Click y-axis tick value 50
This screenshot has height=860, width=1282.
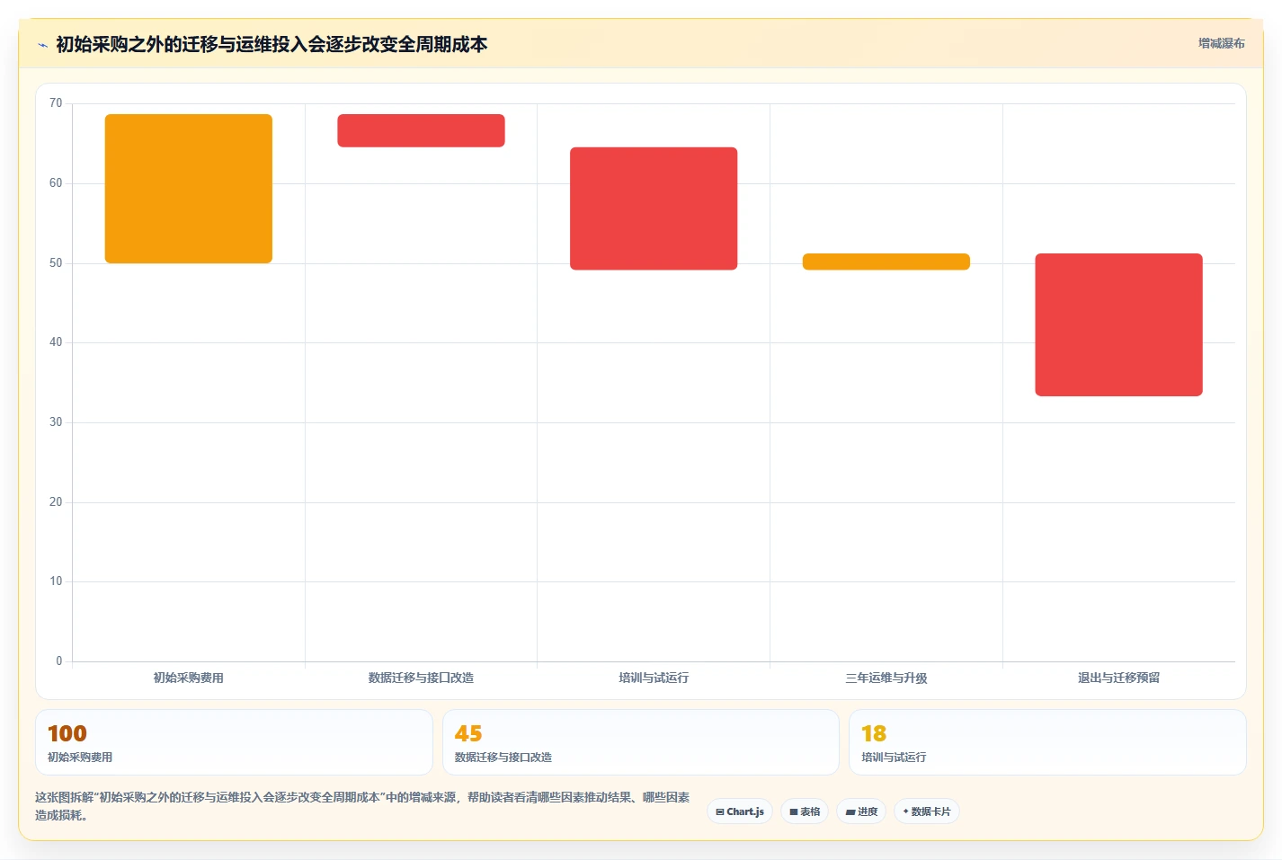tap(56, 263)
